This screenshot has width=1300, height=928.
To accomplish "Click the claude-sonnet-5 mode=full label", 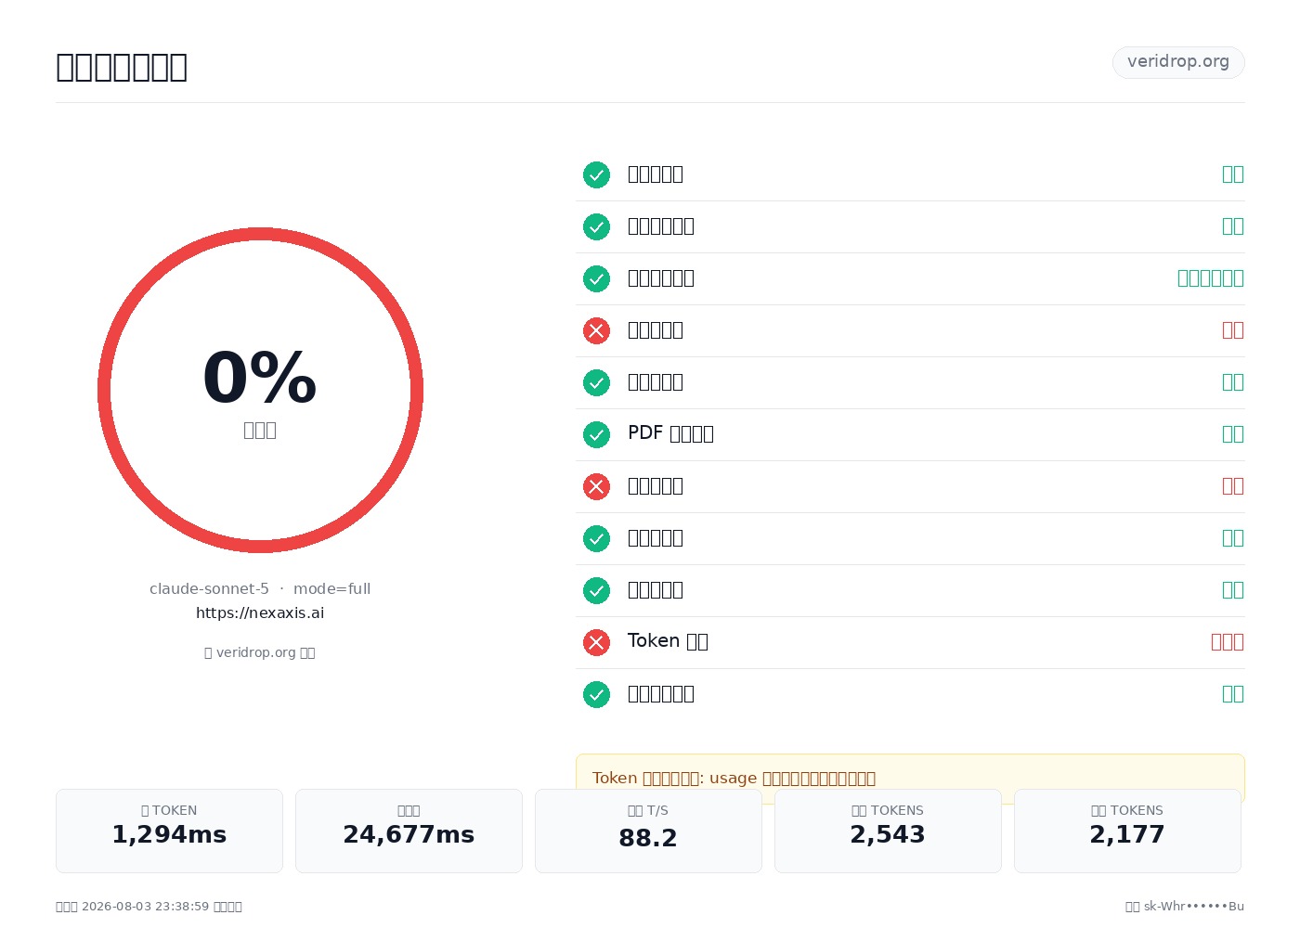I will point(260,588).
